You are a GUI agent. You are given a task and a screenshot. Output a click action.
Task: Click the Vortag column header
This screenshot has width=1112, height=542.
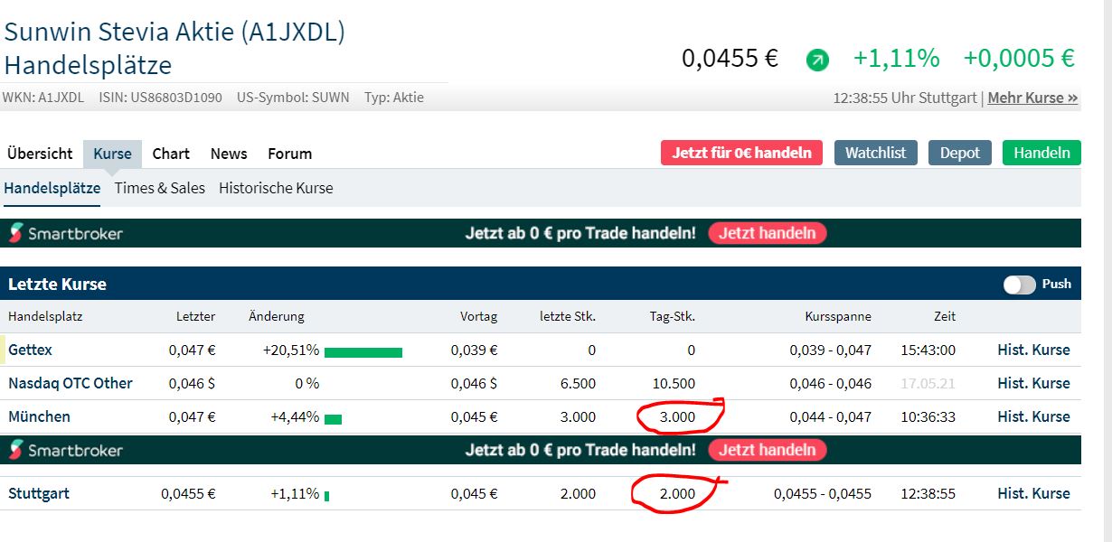(x=478, y=316)
